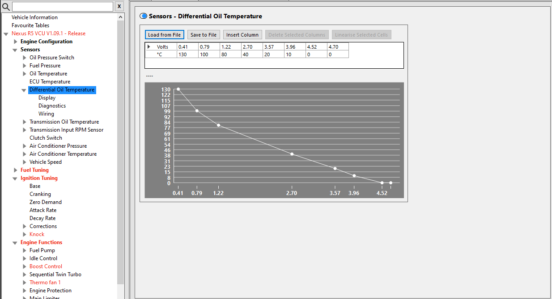Click the blue sensor status indicator icon
Viewport: 552px width, 299px height.
[x=143, y=16]
